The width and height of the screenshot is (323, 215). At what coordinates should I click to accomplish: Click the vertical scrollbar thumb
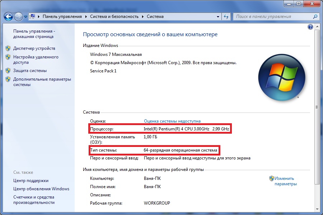point(317,107)
